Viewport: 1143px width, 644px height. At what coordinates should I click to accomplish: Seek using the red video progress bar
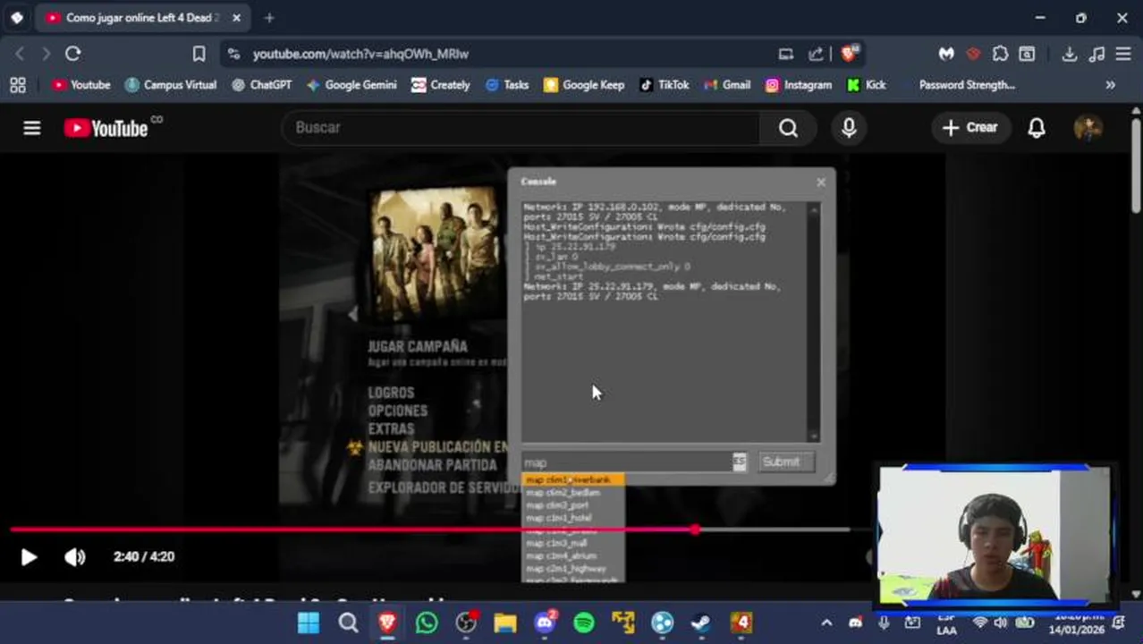pos(429,530)
